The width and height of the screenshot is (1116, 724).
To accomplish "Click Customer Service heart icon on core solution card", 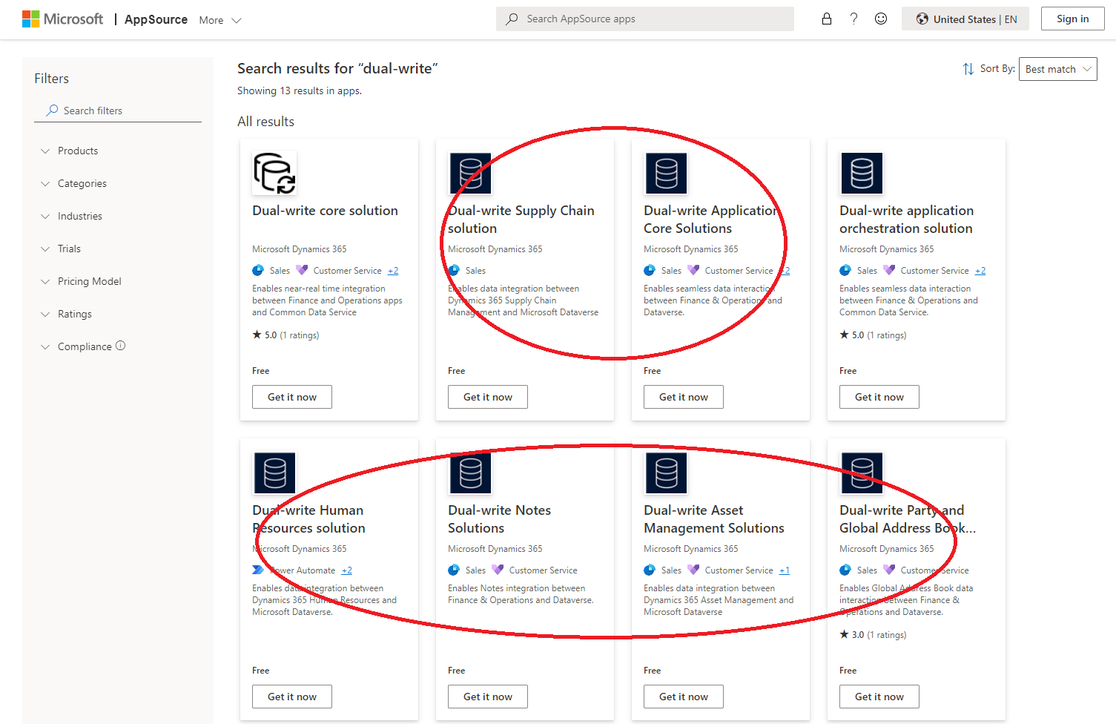I will 302,270.
